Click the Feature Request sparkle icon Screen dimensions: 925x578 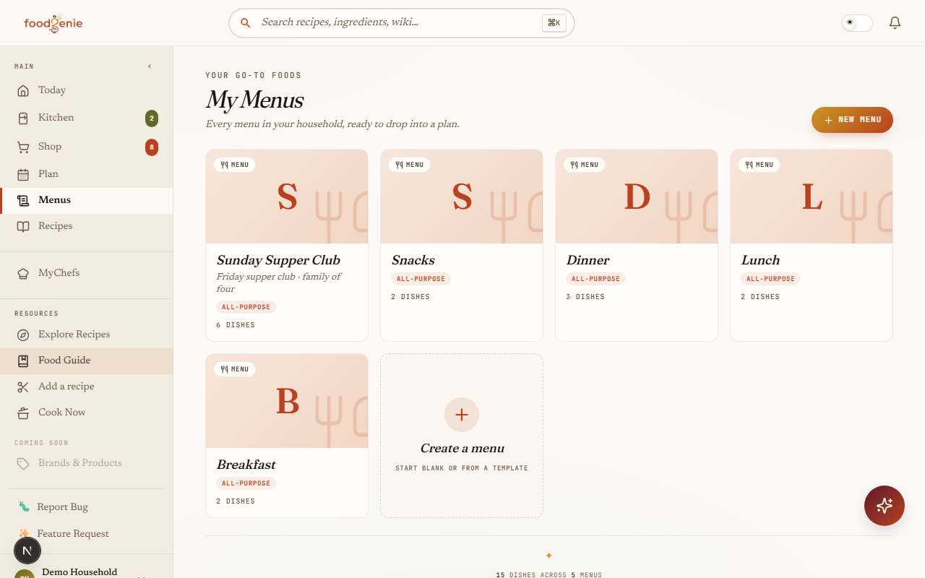point(24,533)
